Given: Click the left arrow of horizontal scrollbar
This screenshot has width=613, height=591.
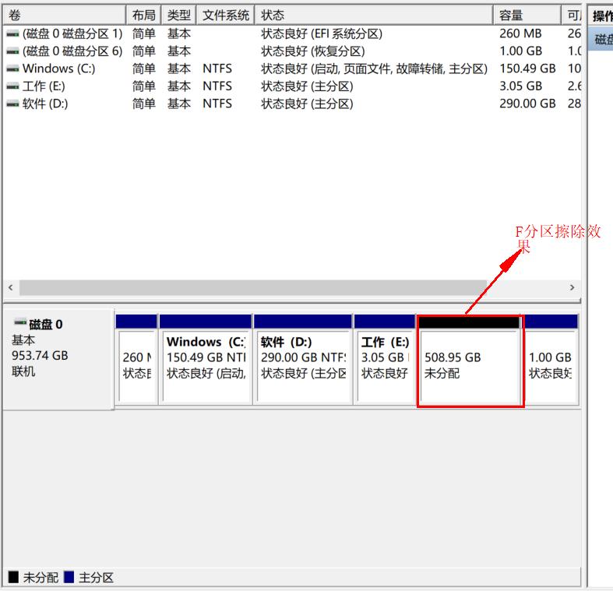Looking at the screenshot, I should click(11, 287).
